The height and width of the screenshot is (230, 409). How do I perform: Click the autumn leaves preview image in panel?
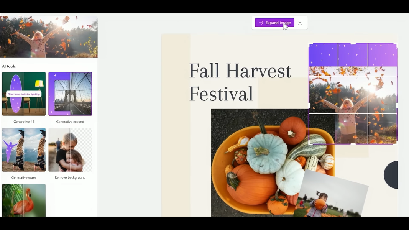tap(49, 36)
